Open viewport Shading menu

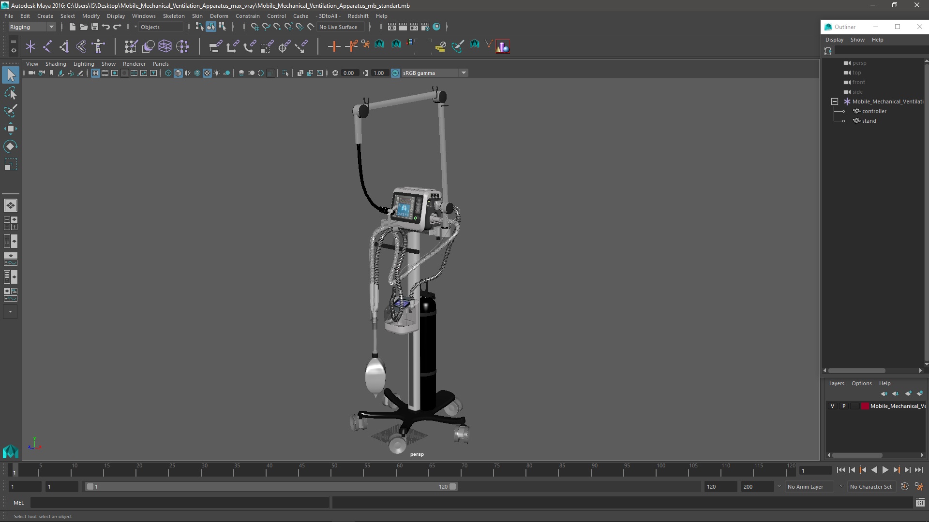pos(56,64)
